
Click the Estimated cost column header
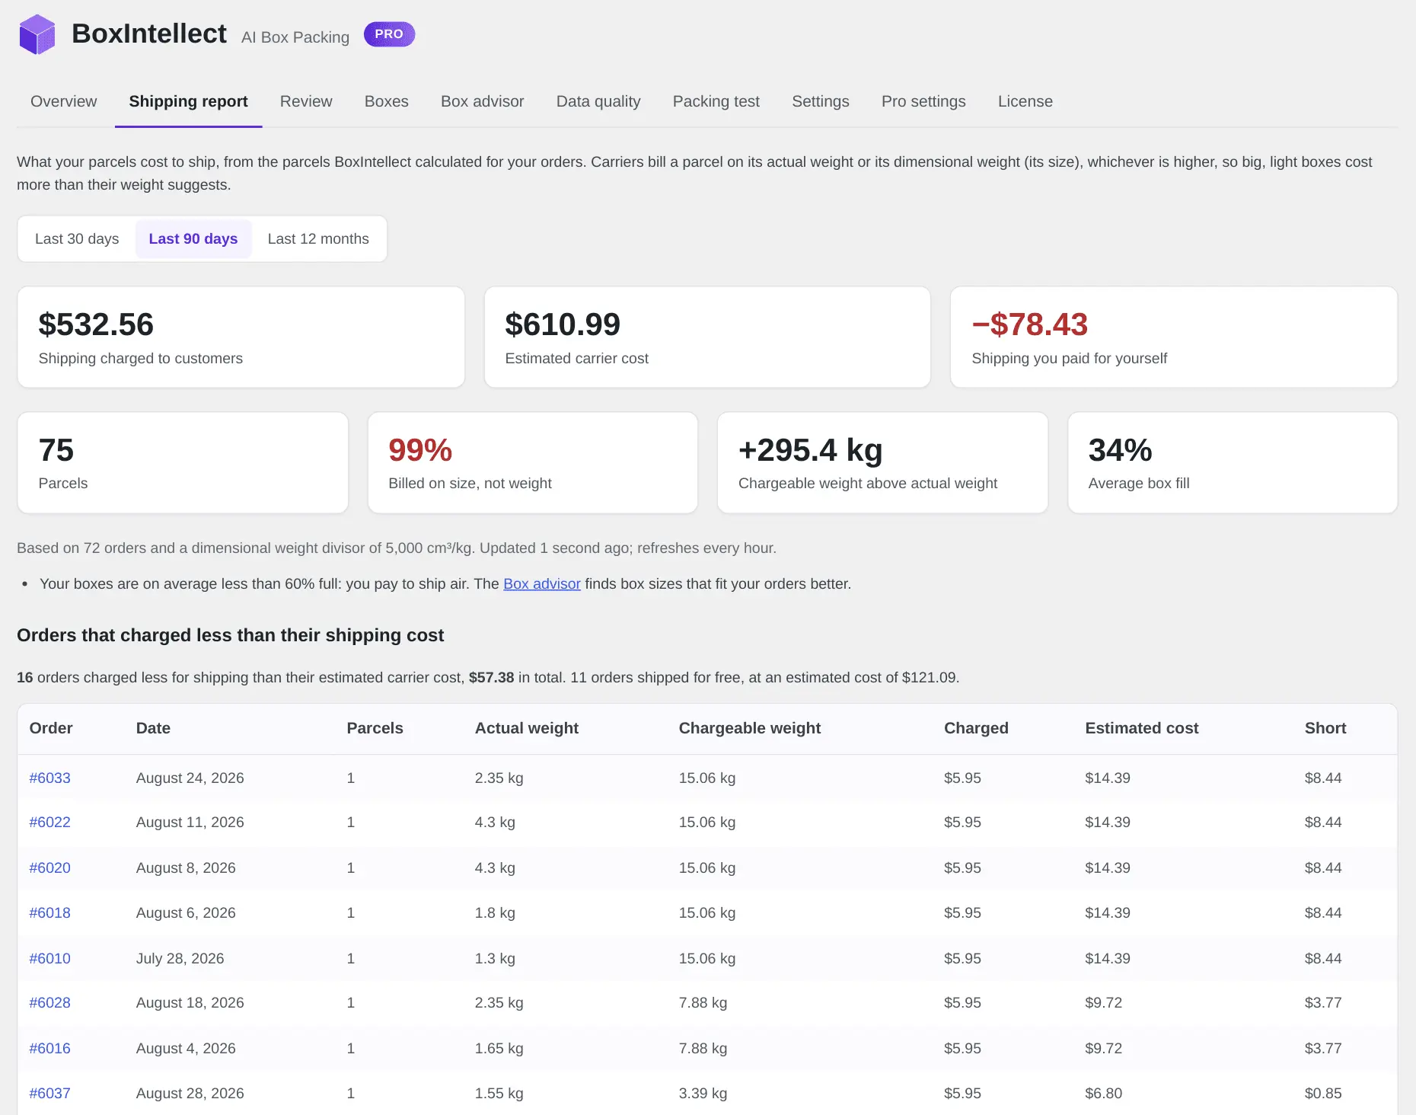pos(1142,728)
